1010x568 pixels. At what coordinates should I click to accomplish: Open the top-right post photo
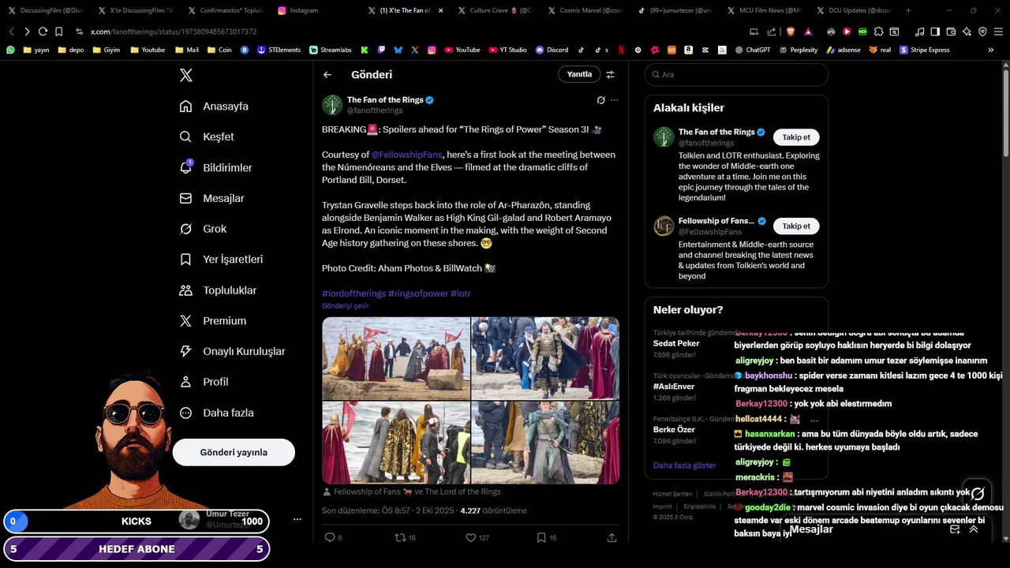(x=545, y=358)
